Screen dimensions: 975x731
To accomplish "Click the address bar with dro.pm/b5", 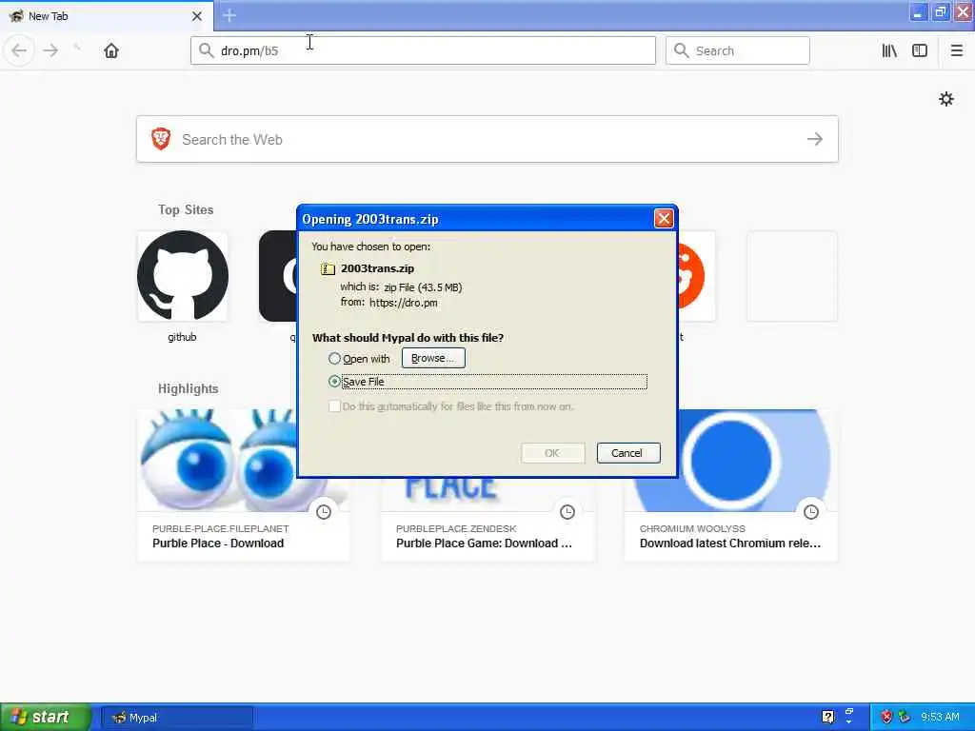I will point(423,50).
